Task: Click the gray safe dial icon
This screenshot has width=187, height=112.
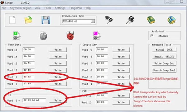Action: click(43, 36)
